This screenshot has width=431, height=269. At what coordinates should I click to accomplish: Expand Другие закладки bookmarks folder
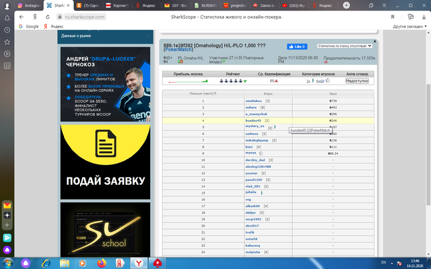[x=410, y=26]
